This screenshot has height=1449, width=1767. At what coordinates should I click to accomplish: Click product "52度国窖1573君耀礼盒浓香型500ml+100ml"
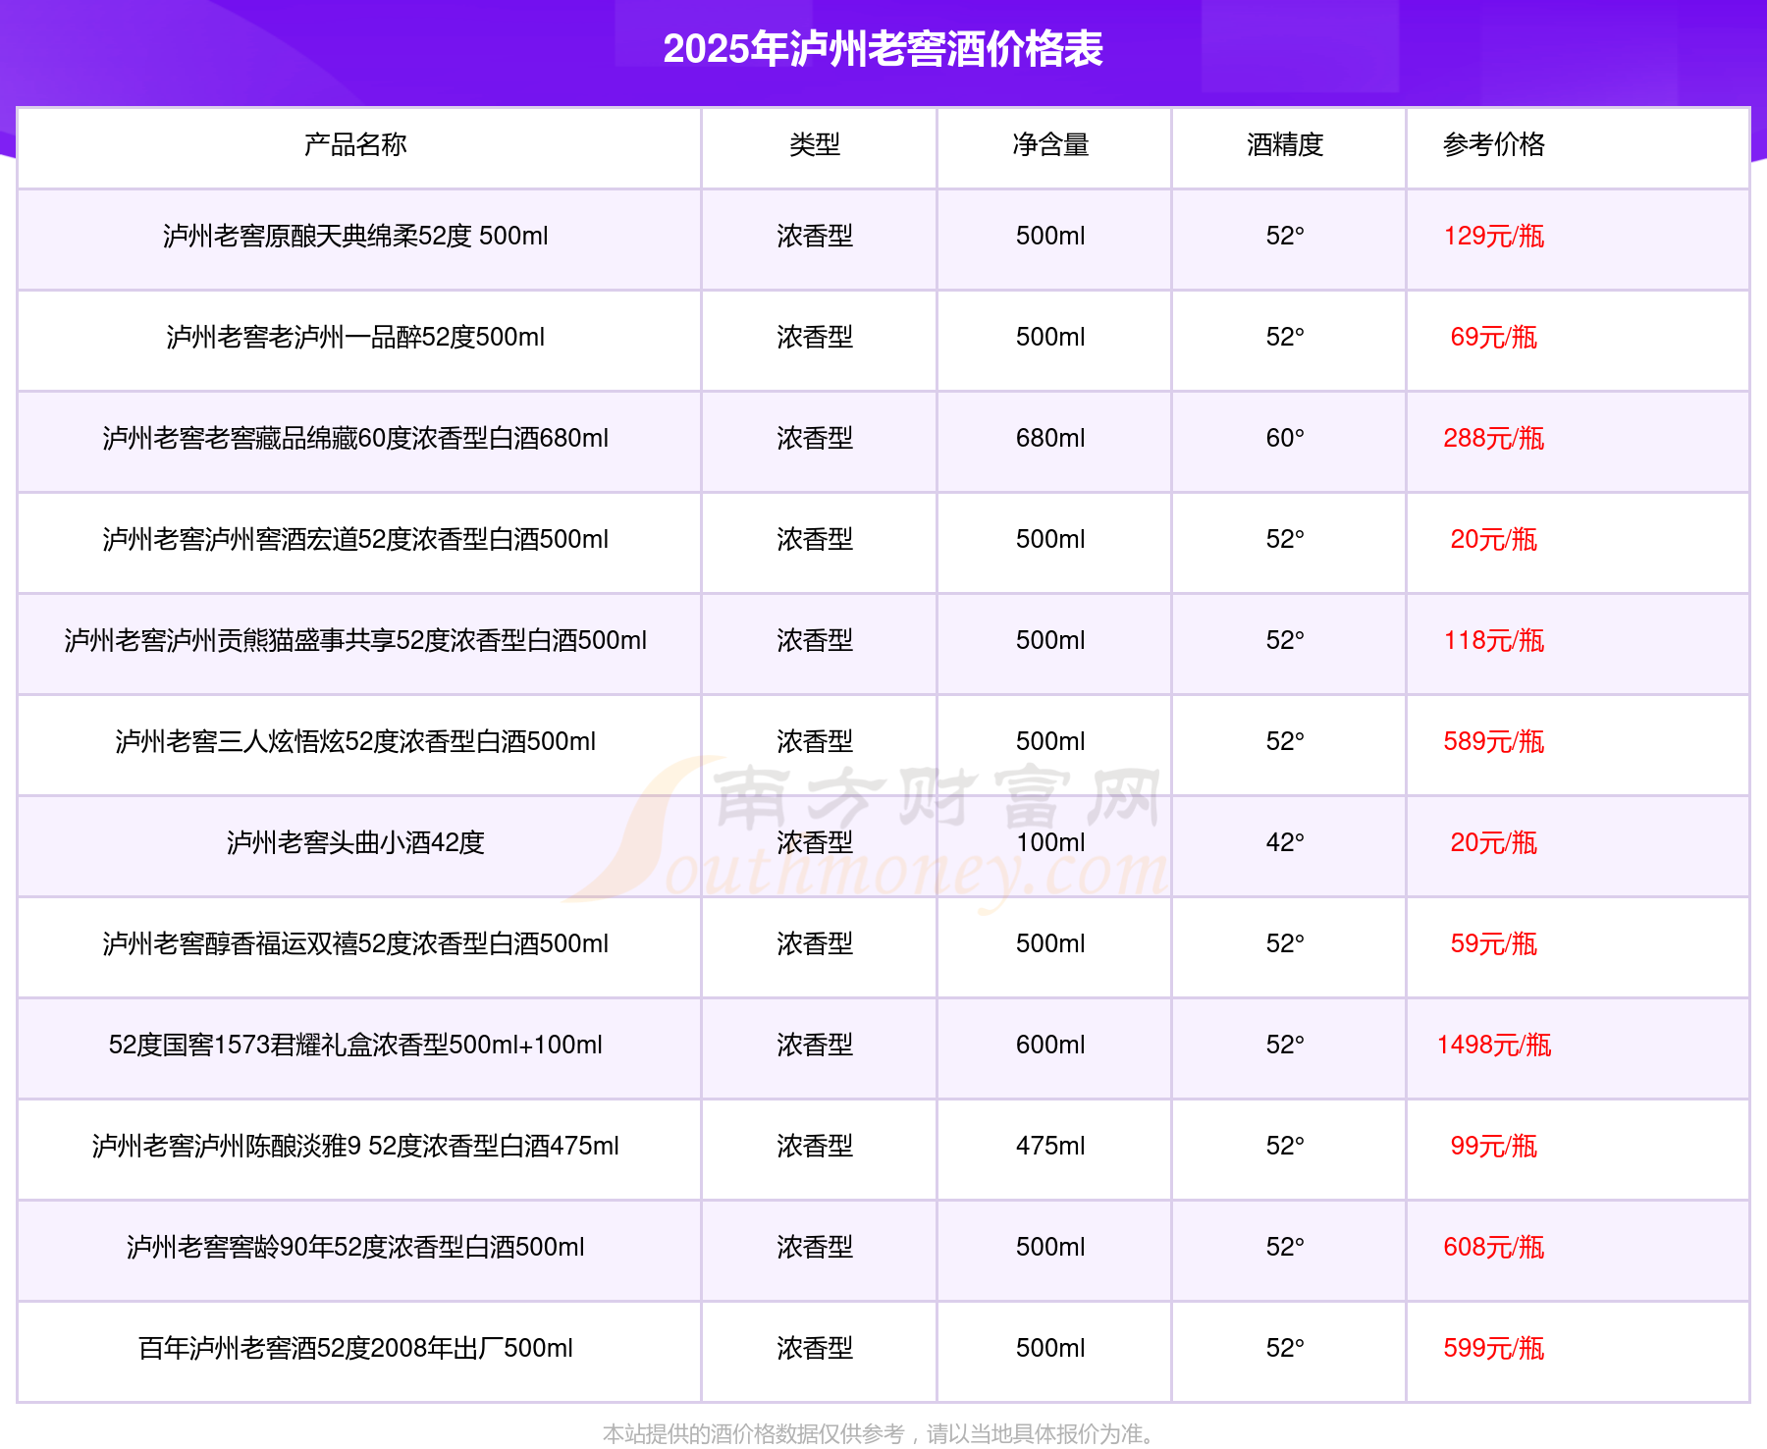pyautogui.click(x=355, y=1045)
